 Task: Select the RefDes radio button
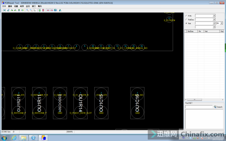coord(186,19)
